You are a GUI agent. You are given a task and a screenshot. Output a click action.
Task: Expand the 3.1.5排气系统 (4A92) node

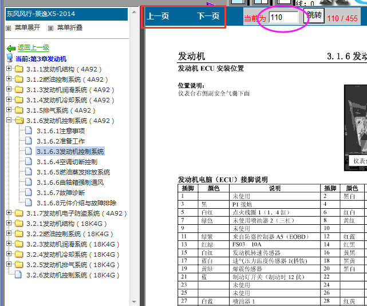point(9,110)
